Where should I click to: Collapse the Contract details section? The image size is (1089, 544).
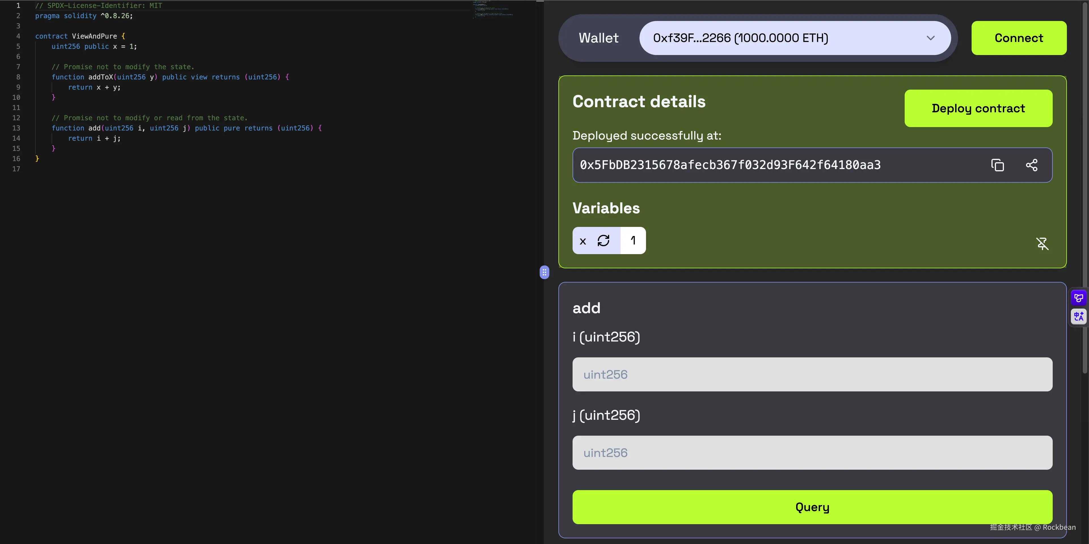(639, 101)
